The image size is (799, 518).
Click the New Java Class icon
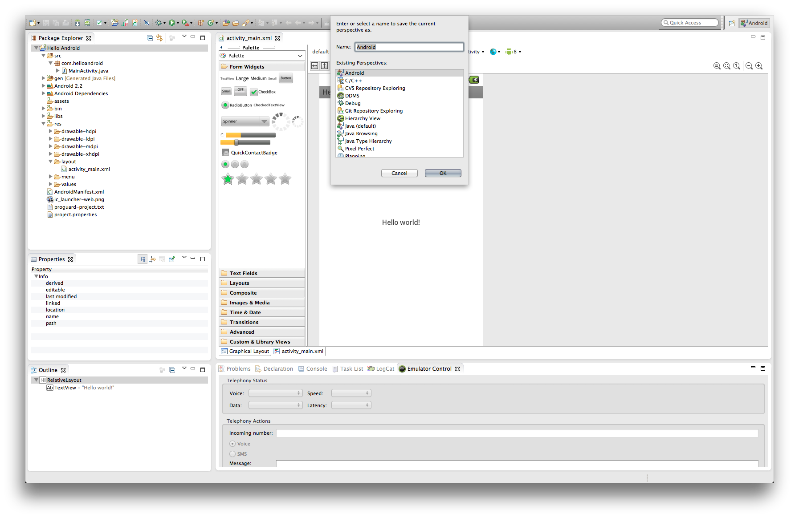click(x=211, y=23)
